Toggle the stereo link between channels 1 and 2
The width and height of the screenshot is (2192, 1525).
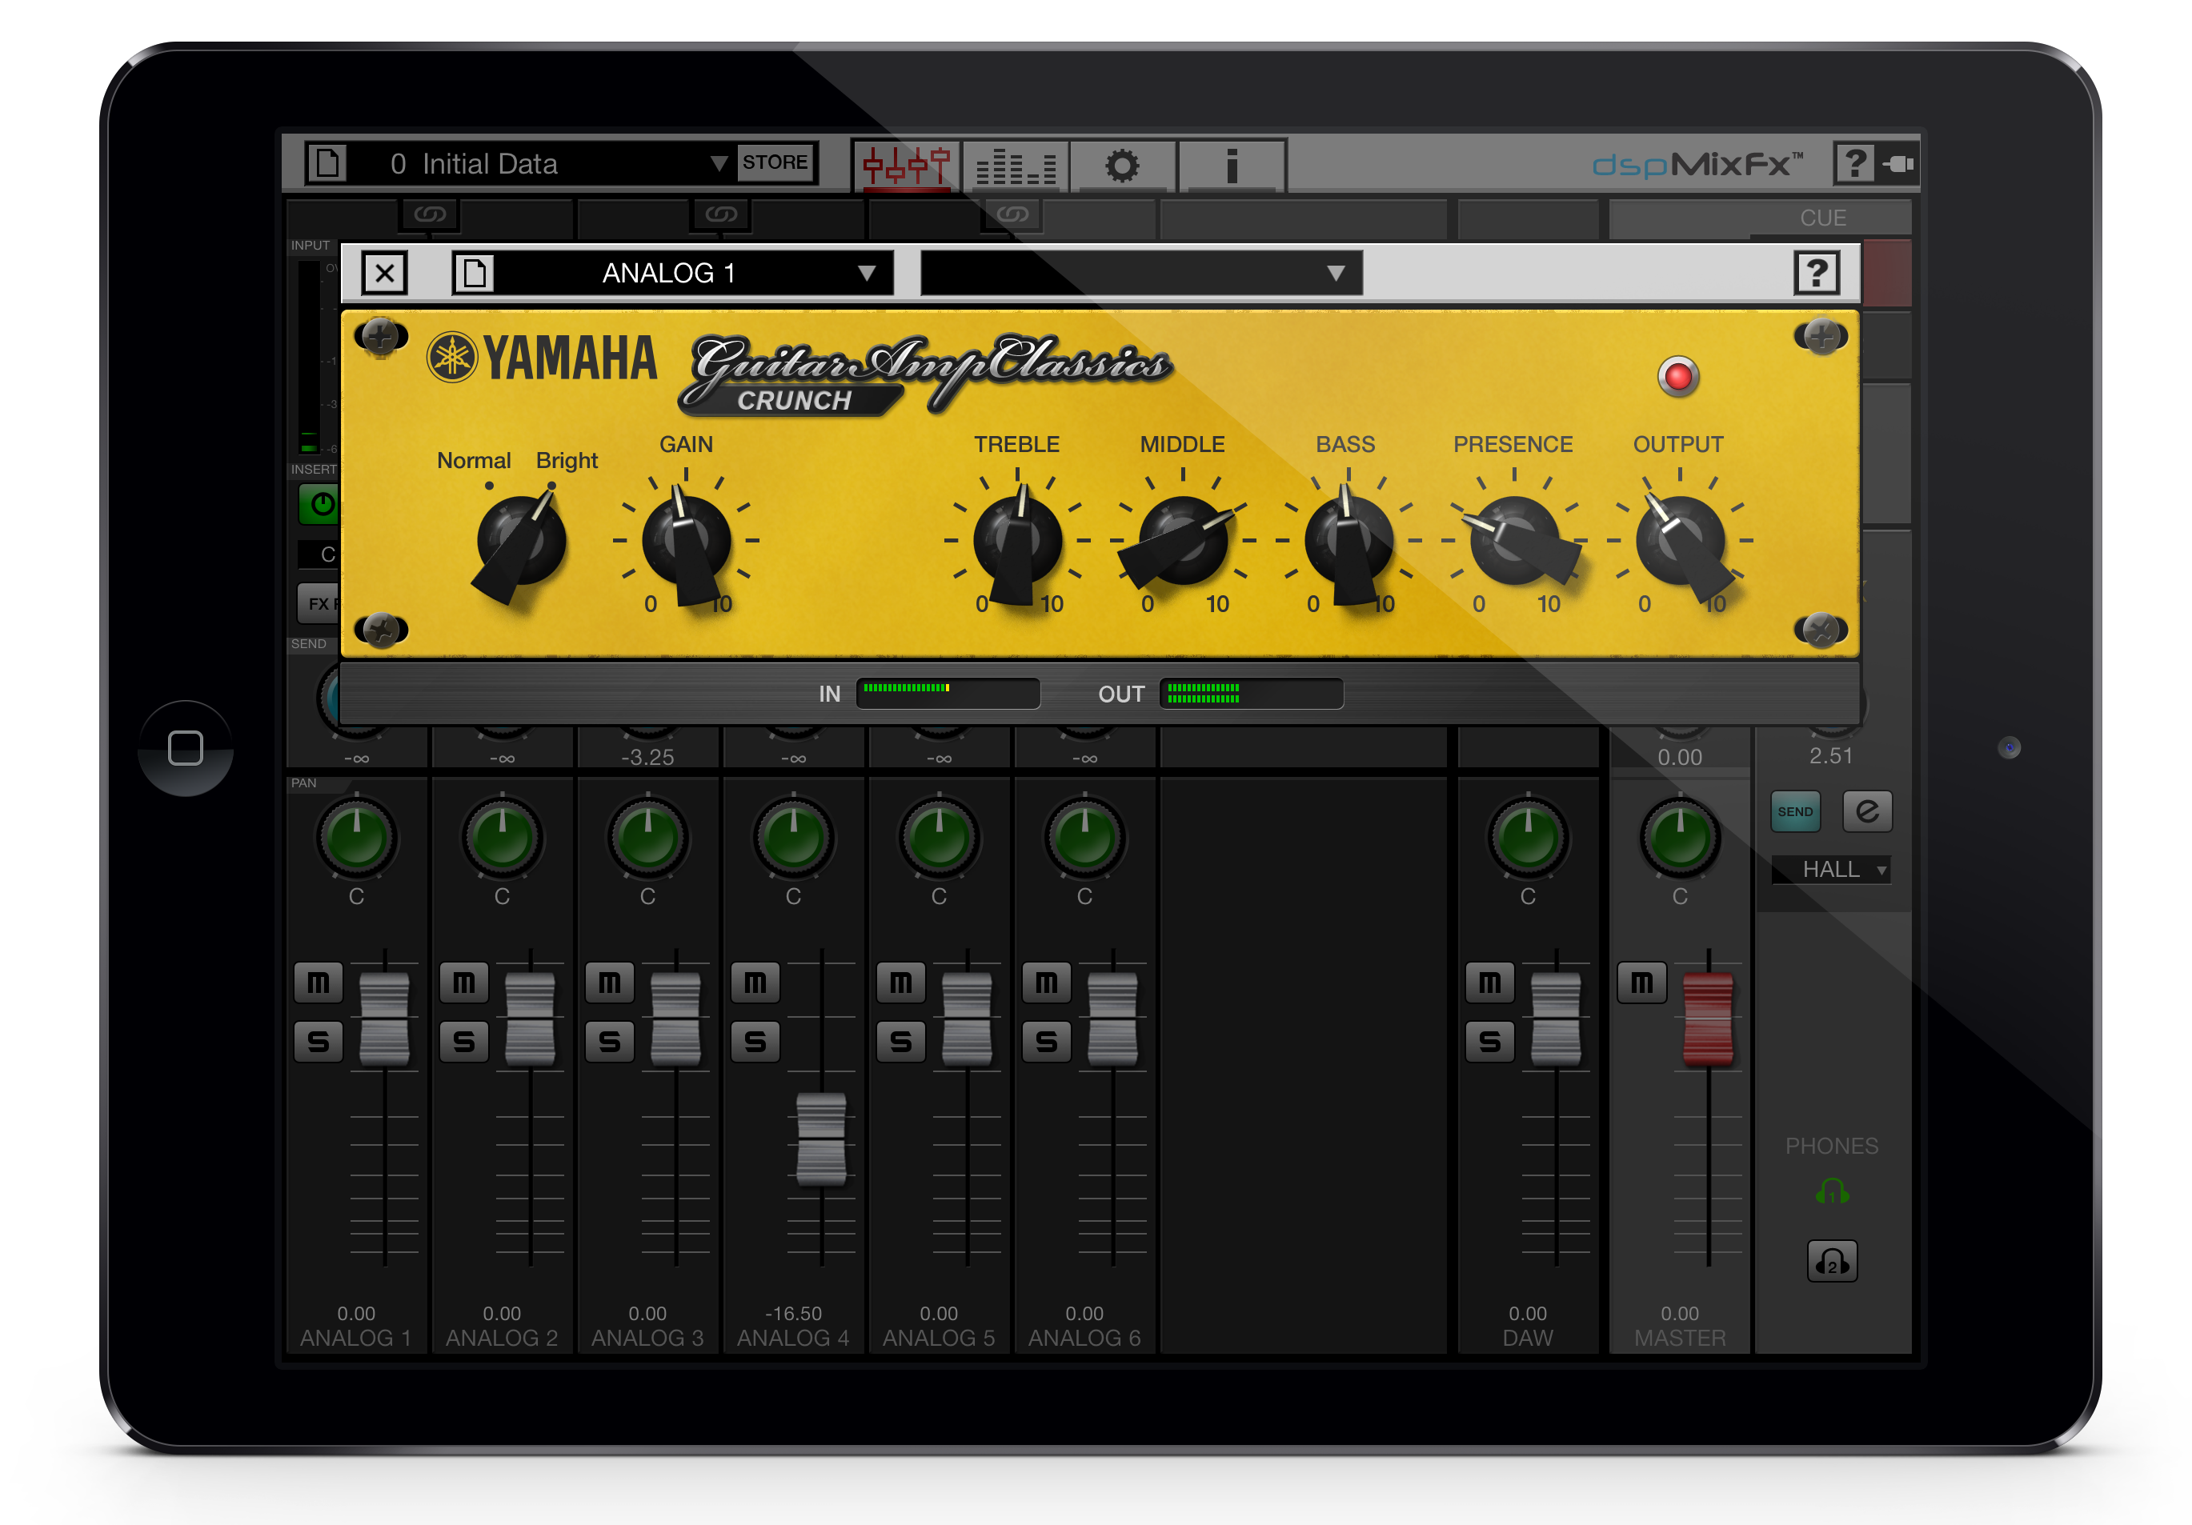[x=430, y=214]
